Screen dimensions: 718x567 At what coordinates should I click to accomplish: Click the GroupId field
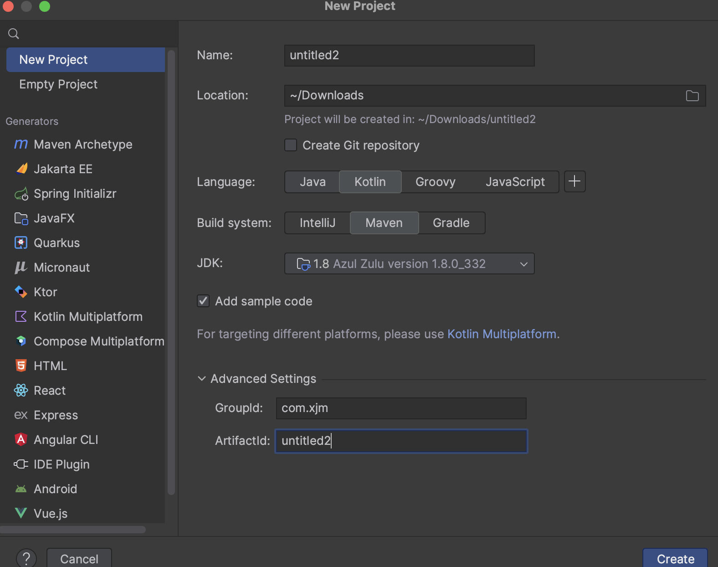pyautogui.click(x=401, y=408)
